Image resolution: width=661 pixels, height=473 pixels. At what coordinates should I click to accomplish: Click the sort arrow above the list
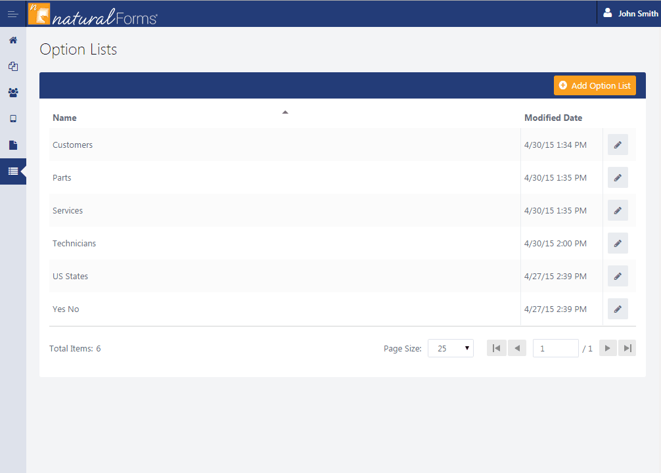[x=285, y=112]
